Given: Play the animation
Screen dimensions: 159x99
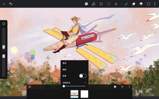Looking at the screenshot, I should [115, 87].
